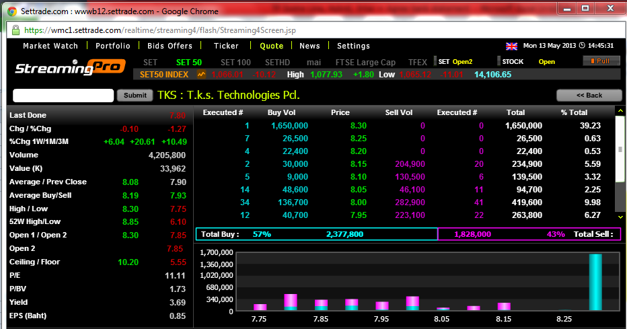Screen dimensions: 627x329
Task: Click the StreamingPro logo
Action: (71, 67)
